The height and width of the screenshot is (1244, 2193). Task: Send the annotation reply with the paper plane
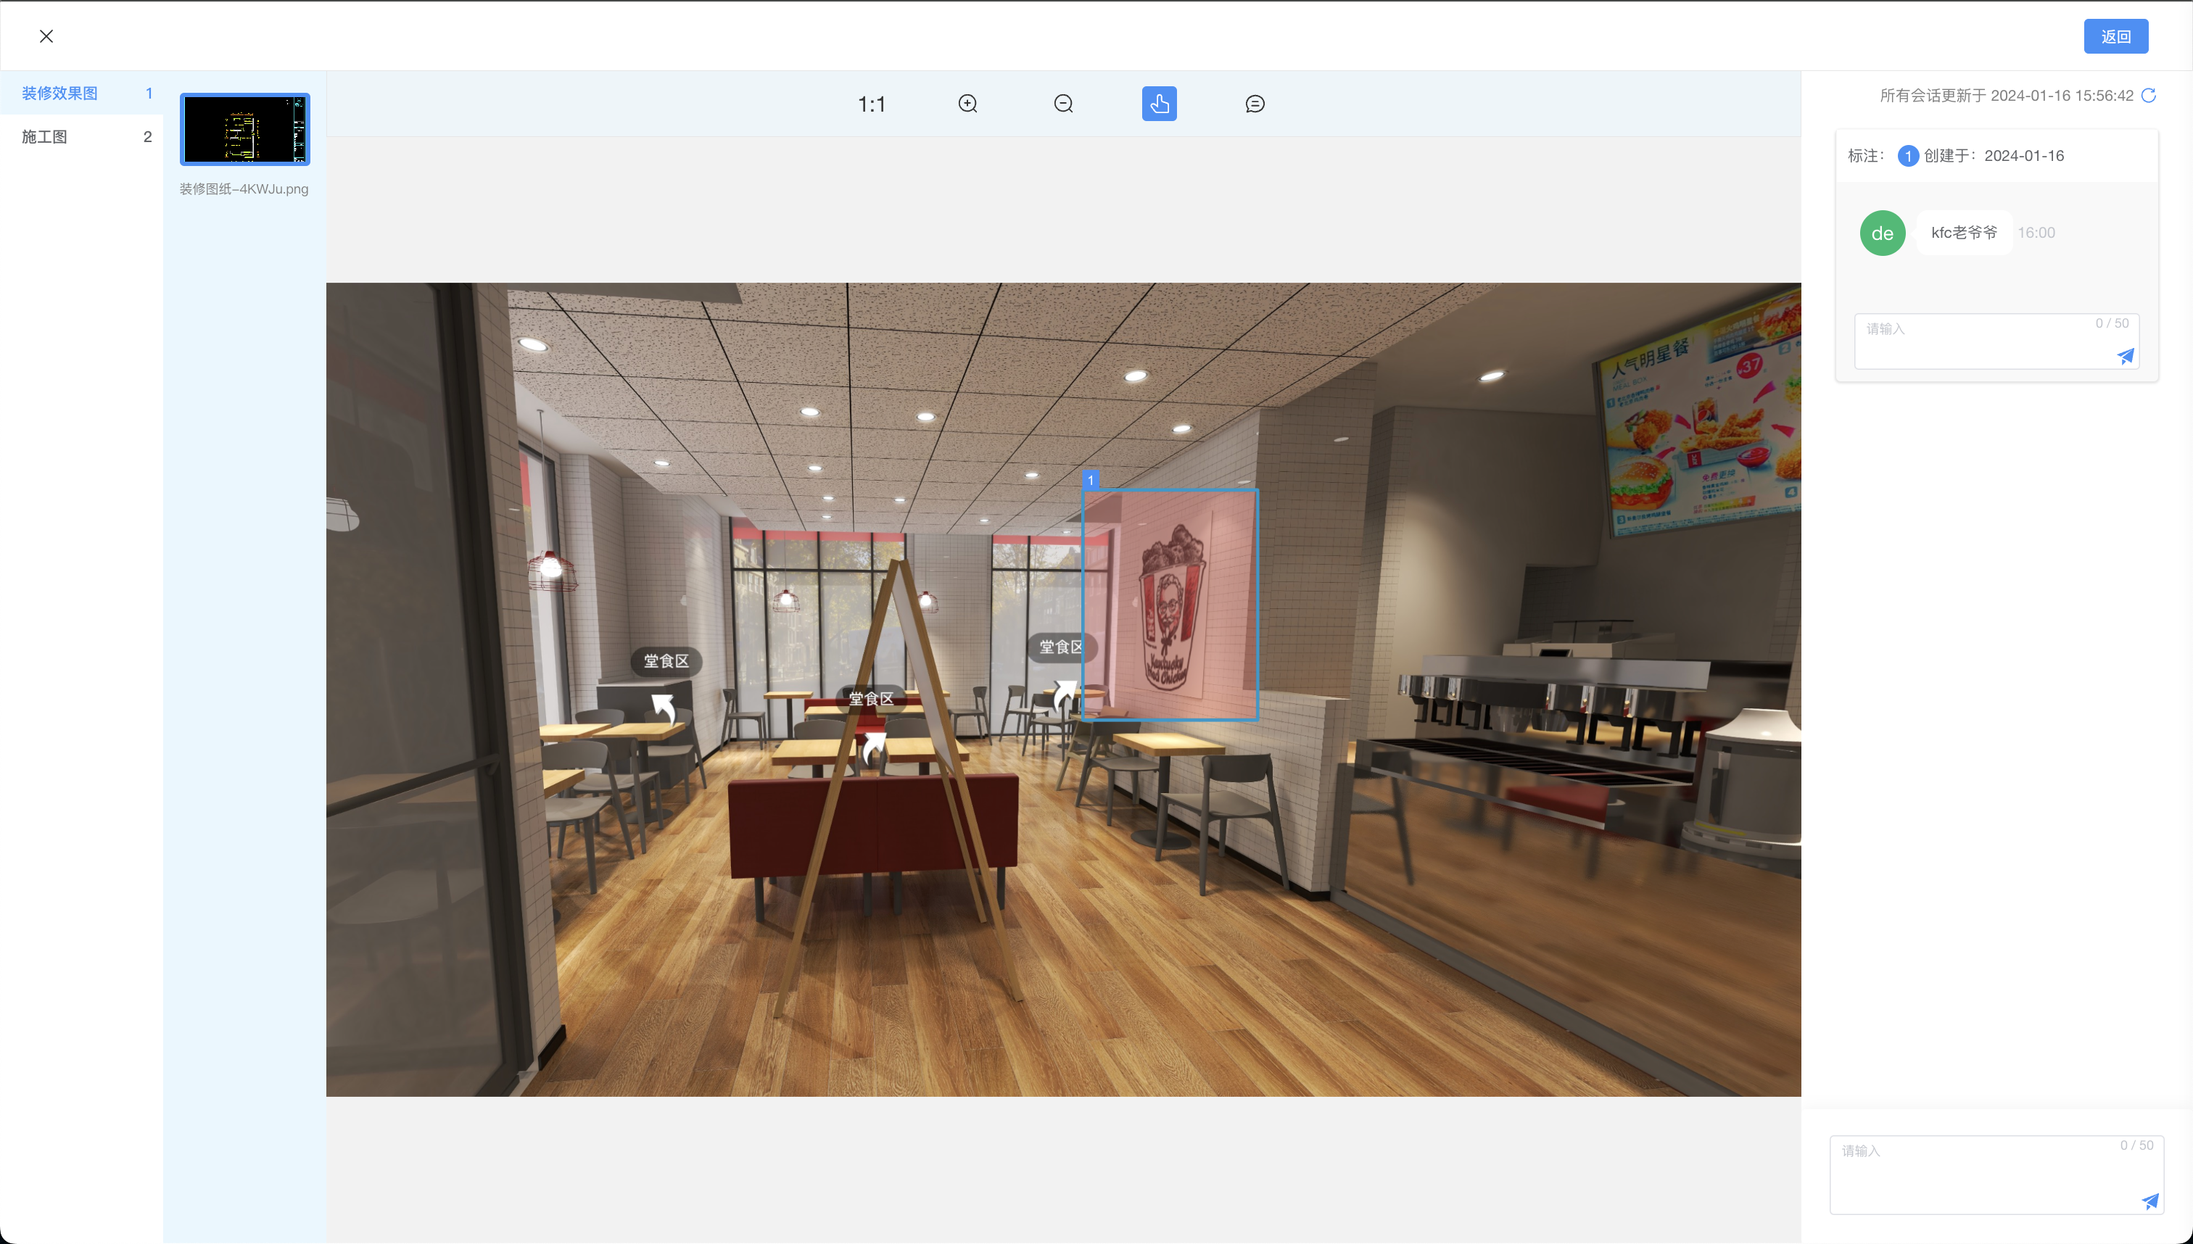(2125, 356)
